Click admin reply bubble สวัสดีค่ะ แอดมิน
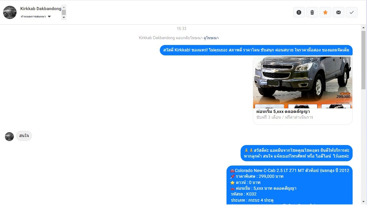This screenshot has height=205, width=367. [296, 153]
